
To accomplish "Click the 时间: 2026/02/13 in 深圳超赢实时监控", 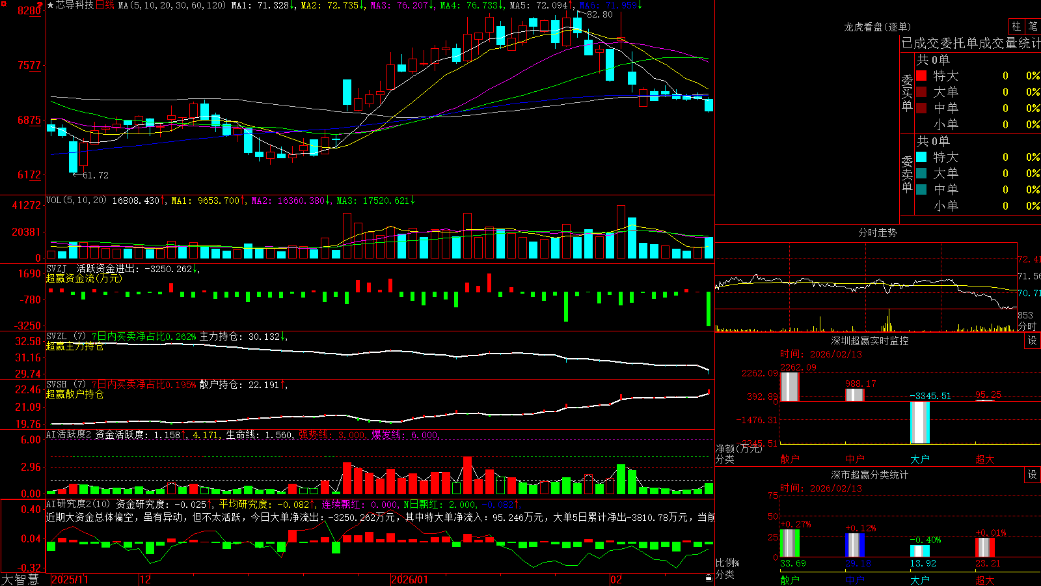I will tap(821, 354).
